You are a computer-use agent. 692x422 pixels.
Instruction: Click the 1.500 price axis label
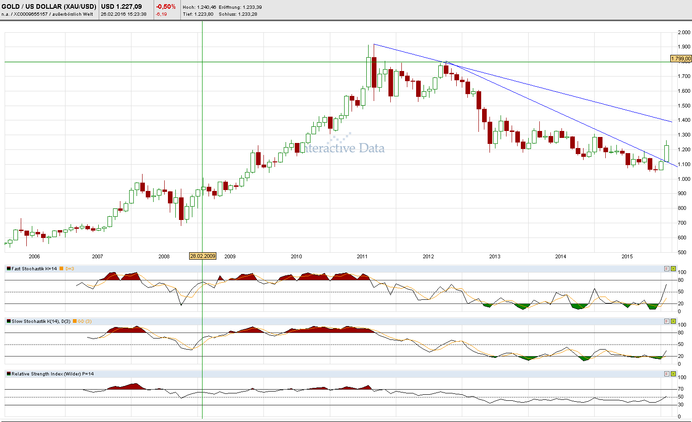tap(684, 106)
